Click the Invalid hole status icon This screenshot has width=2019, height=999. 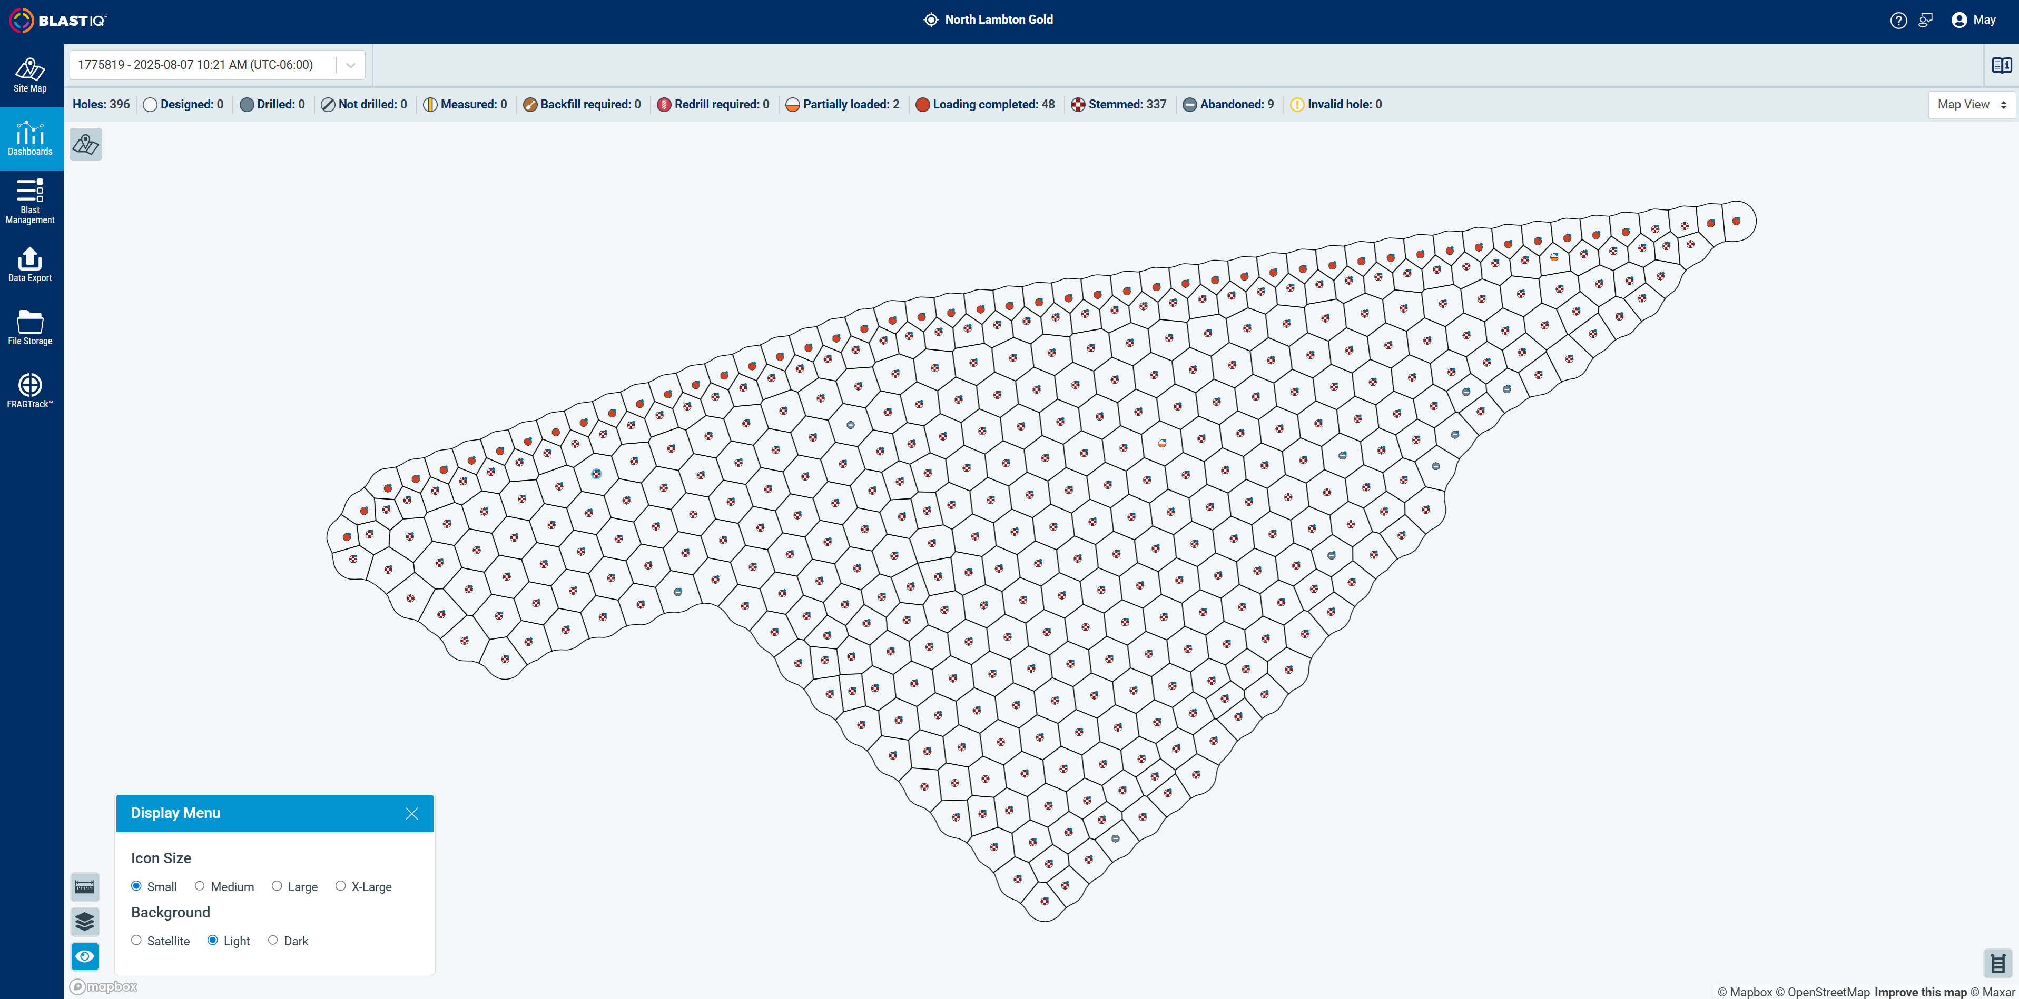(1297, 105)
